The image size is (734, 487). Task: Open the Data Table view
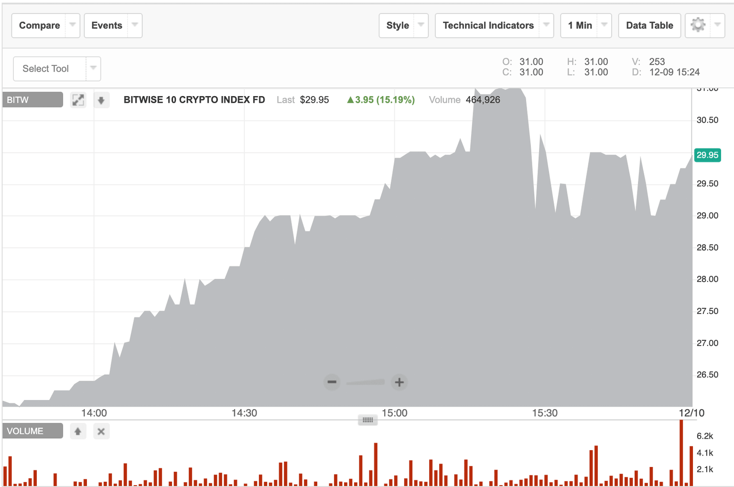click(x=649, y=25)
